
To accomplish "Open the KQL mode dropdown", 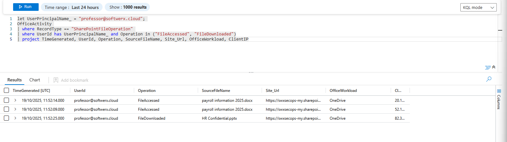I will point(478,7).
